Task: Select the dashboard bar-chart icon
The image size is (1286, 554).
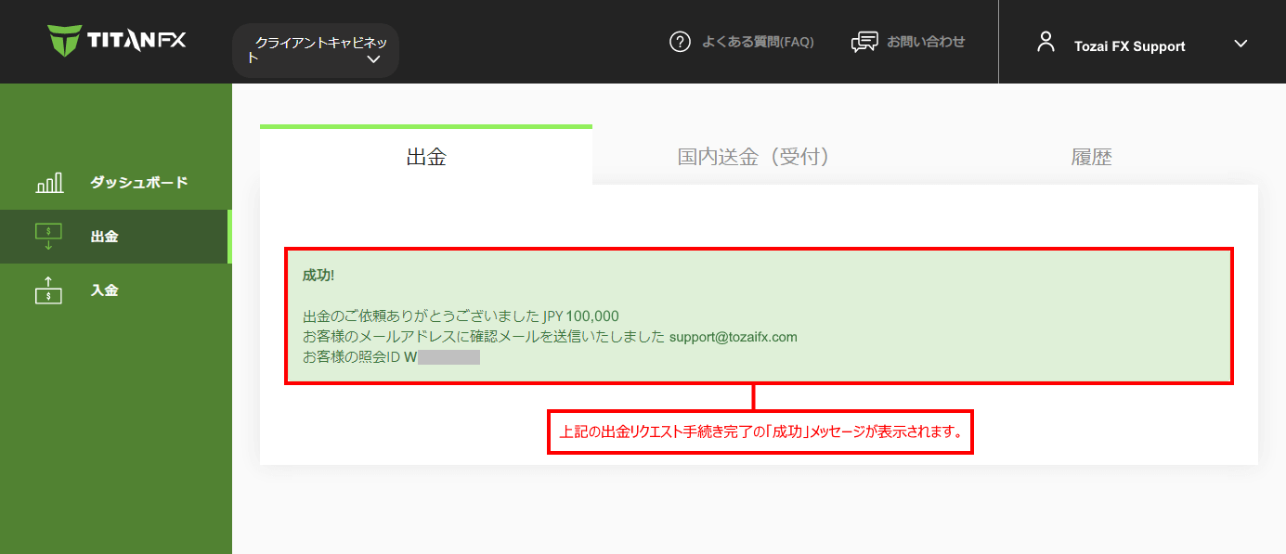Action: tap(48, 182)
